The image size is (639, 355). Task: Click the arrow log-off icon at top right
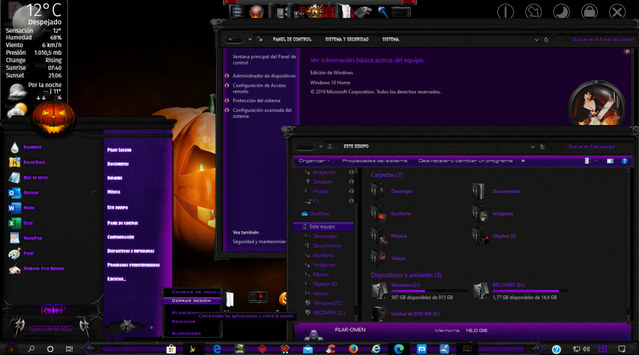pos(533,11)
